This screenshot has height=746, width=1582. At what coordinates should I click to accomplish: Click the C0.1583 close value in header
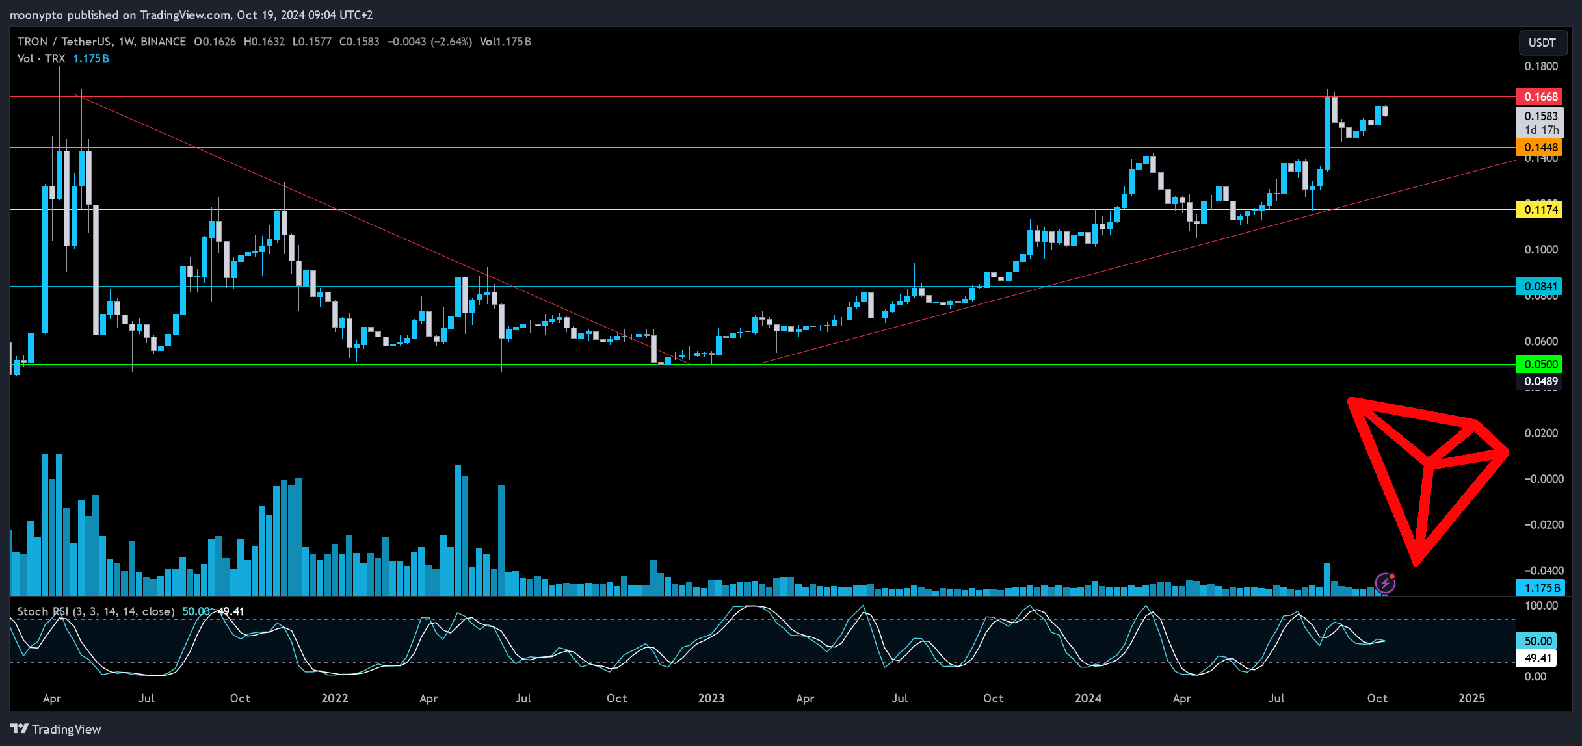click(359, 42)
